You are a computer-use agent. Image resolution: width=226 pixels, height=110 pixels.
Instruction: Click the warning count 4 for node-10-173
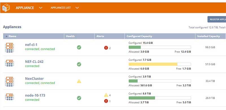pyautogui.click(x=110, y=95)
